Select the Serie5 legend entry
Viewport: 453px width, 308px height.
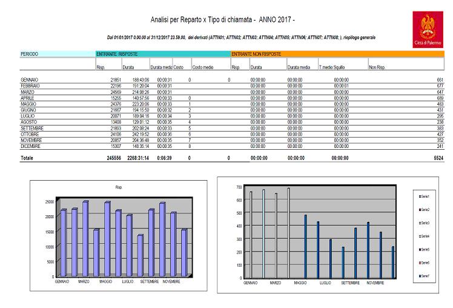coord(426,249)
